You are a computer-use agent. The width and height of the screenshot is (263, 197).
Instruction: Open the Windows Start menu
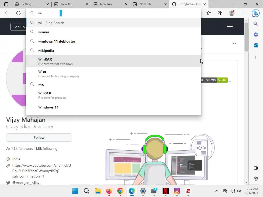[x=75, y=191]
